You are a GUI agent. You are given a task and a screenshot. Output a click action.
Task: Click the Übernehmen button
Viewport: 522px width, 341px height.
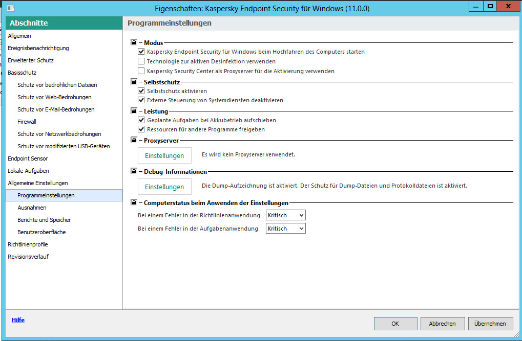pyautogui.click(x=490, y=324)
